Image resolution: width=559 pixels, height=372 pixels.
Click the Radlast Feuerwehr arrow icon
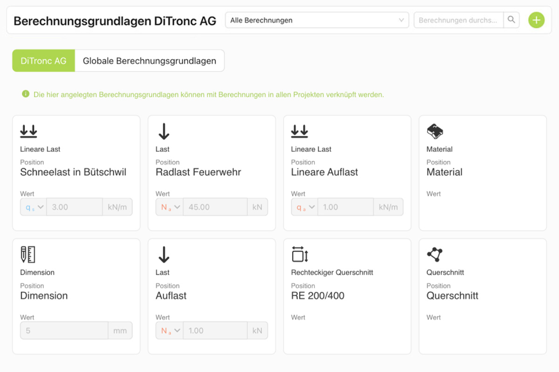click(x=164, y=132)
